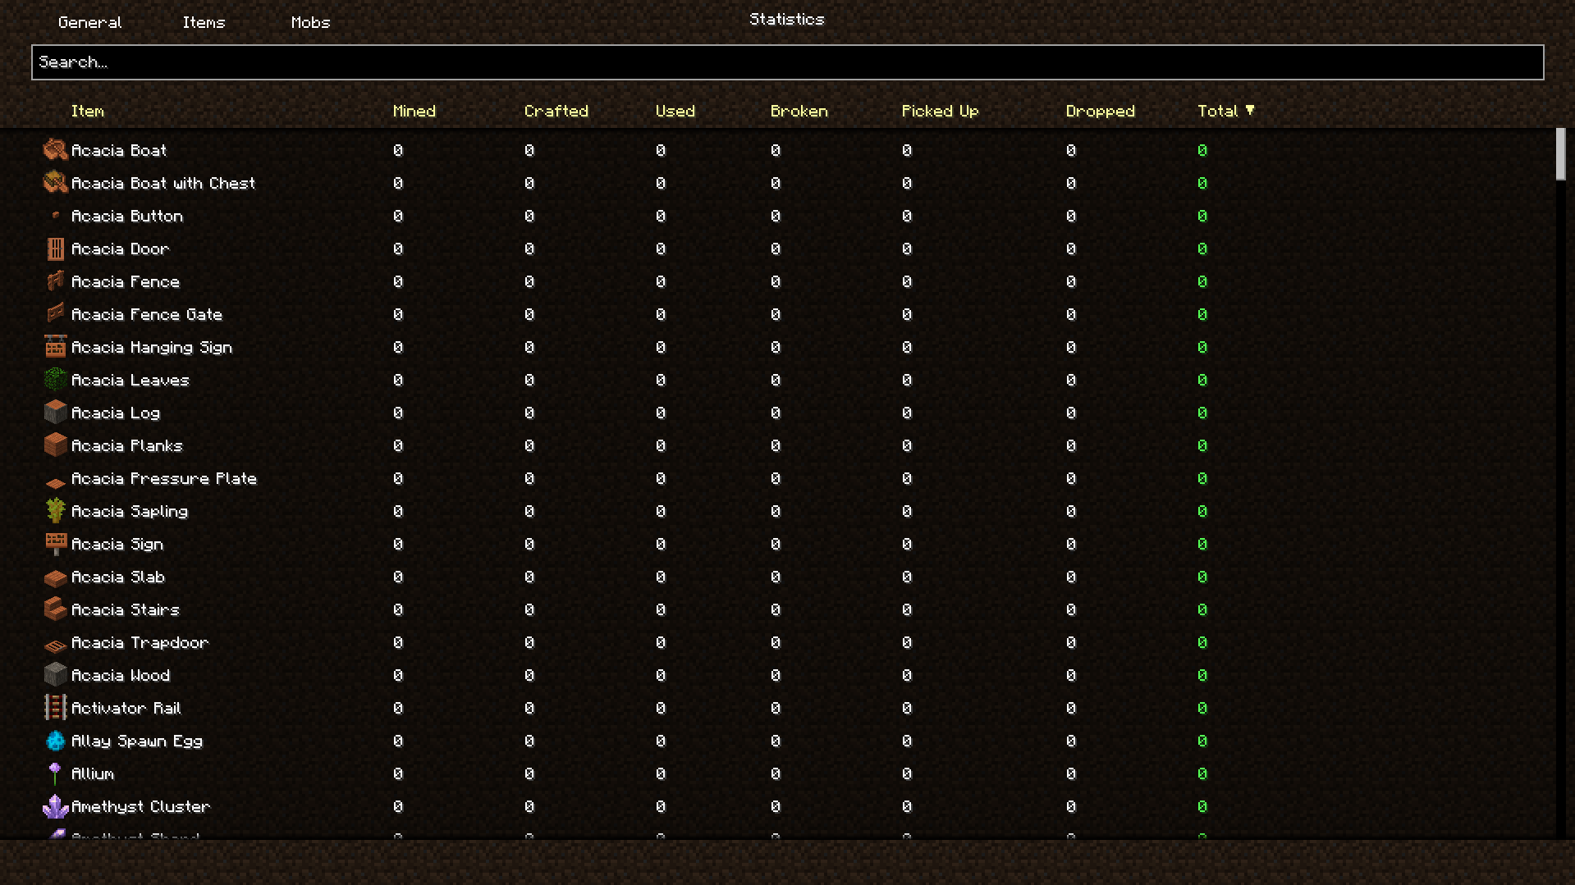Click Acacia Button's Crafted value

(529, 216)
